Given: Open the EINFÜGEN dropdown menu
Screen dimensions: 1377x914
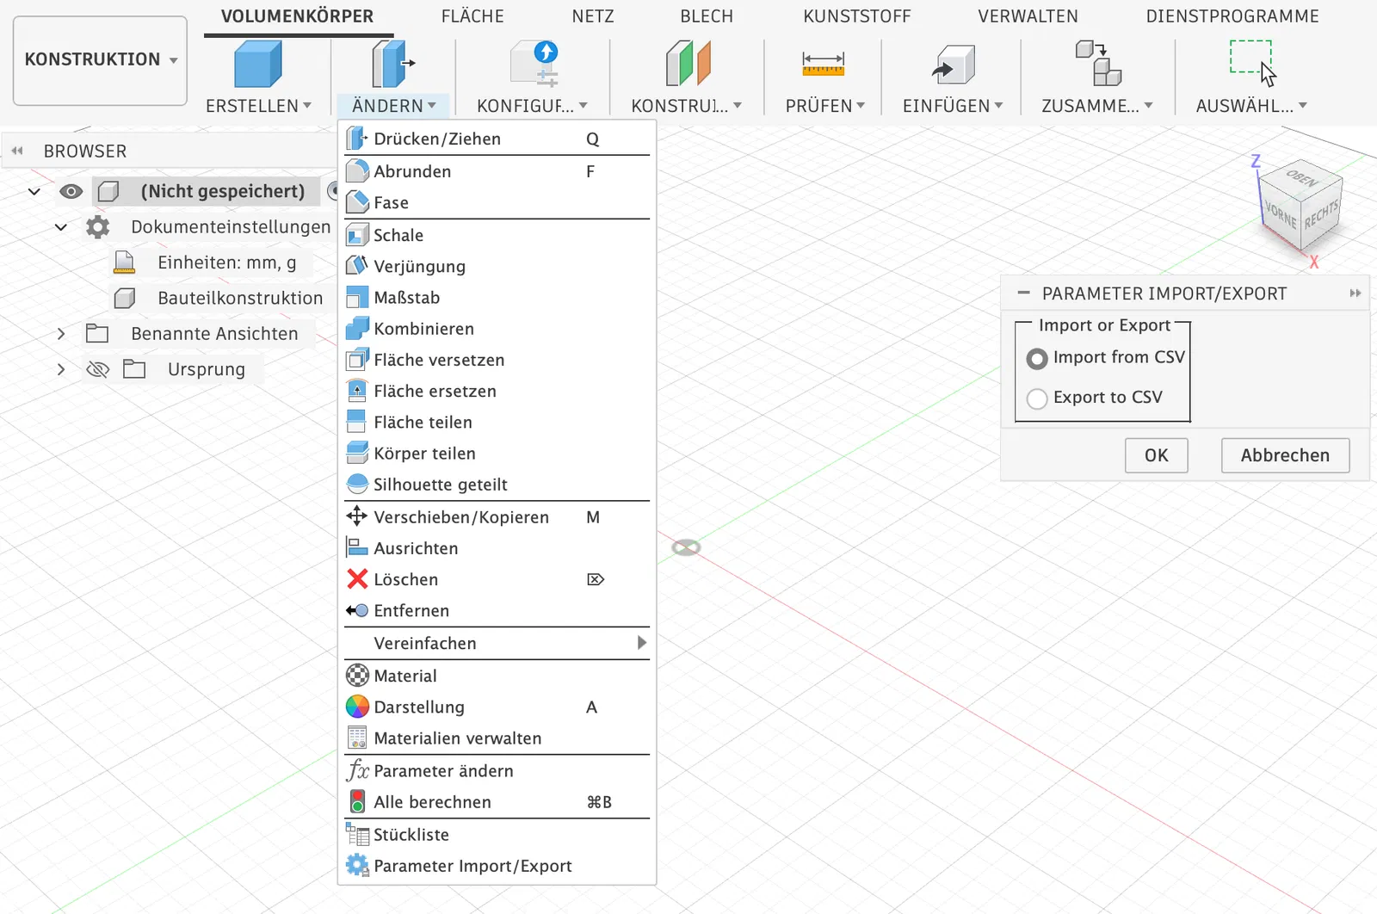Looking at the screenshot, I should (953, 106).
